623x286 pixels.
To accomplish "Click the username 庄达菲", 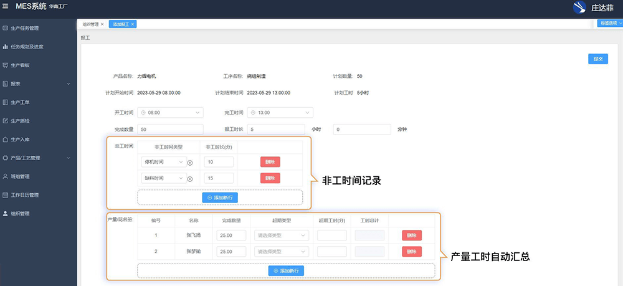I will pos(602,7).
